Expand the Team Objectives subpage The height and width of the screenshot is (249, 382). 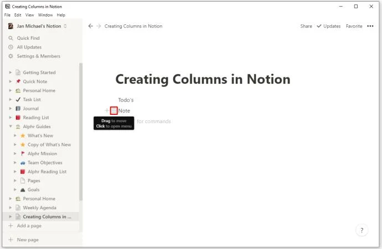point(15,162)
